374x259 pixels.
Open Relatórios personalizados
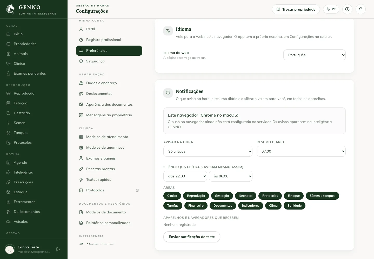coord(109,223)
